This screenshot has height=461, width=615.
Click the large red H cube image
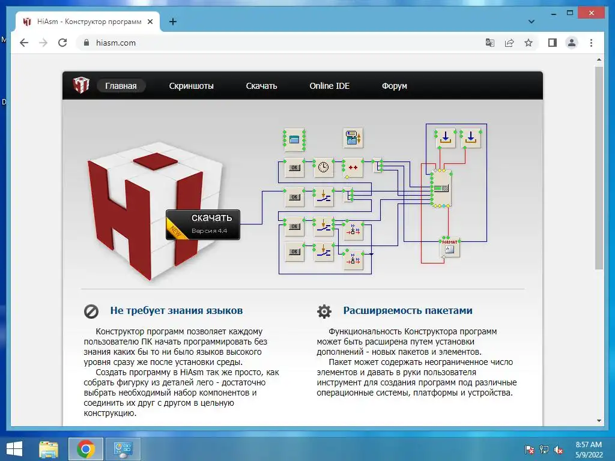[x=155, y=212]
